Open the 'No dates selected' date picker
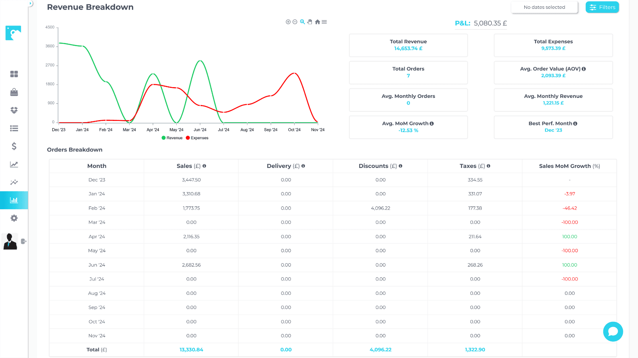The height and width of the screenshot is (358, 638). pos(544,7)
